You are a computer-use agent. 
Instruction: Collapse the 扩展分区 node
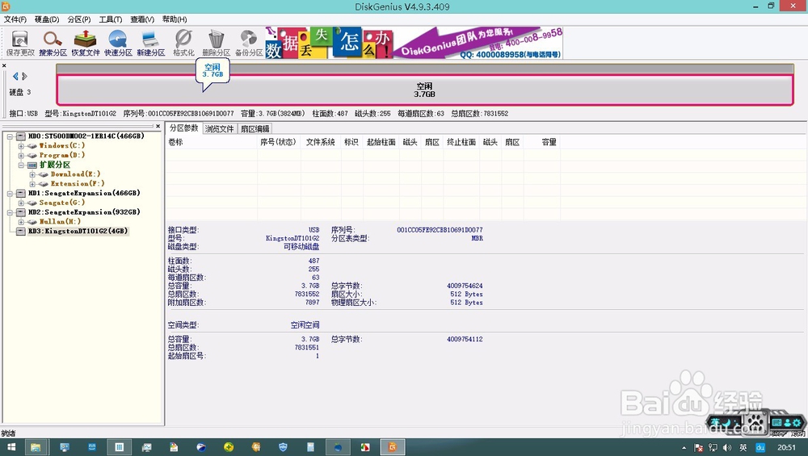(21, 165)
